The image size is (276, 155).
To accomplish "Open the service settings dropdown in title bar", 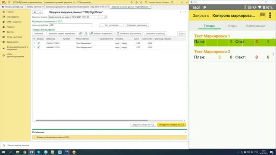I will (172, 2).
